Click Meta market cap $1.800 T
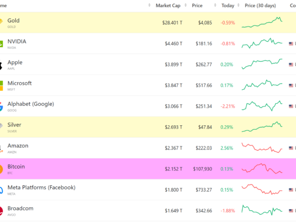296x222 pixels. coord(173,190)
